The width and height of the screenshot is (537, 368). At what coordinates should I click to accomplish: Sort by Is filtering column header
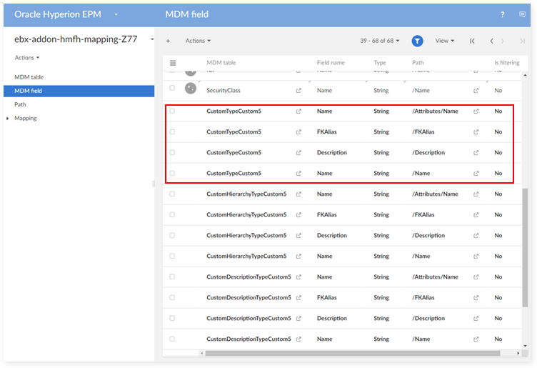point(506,63)
